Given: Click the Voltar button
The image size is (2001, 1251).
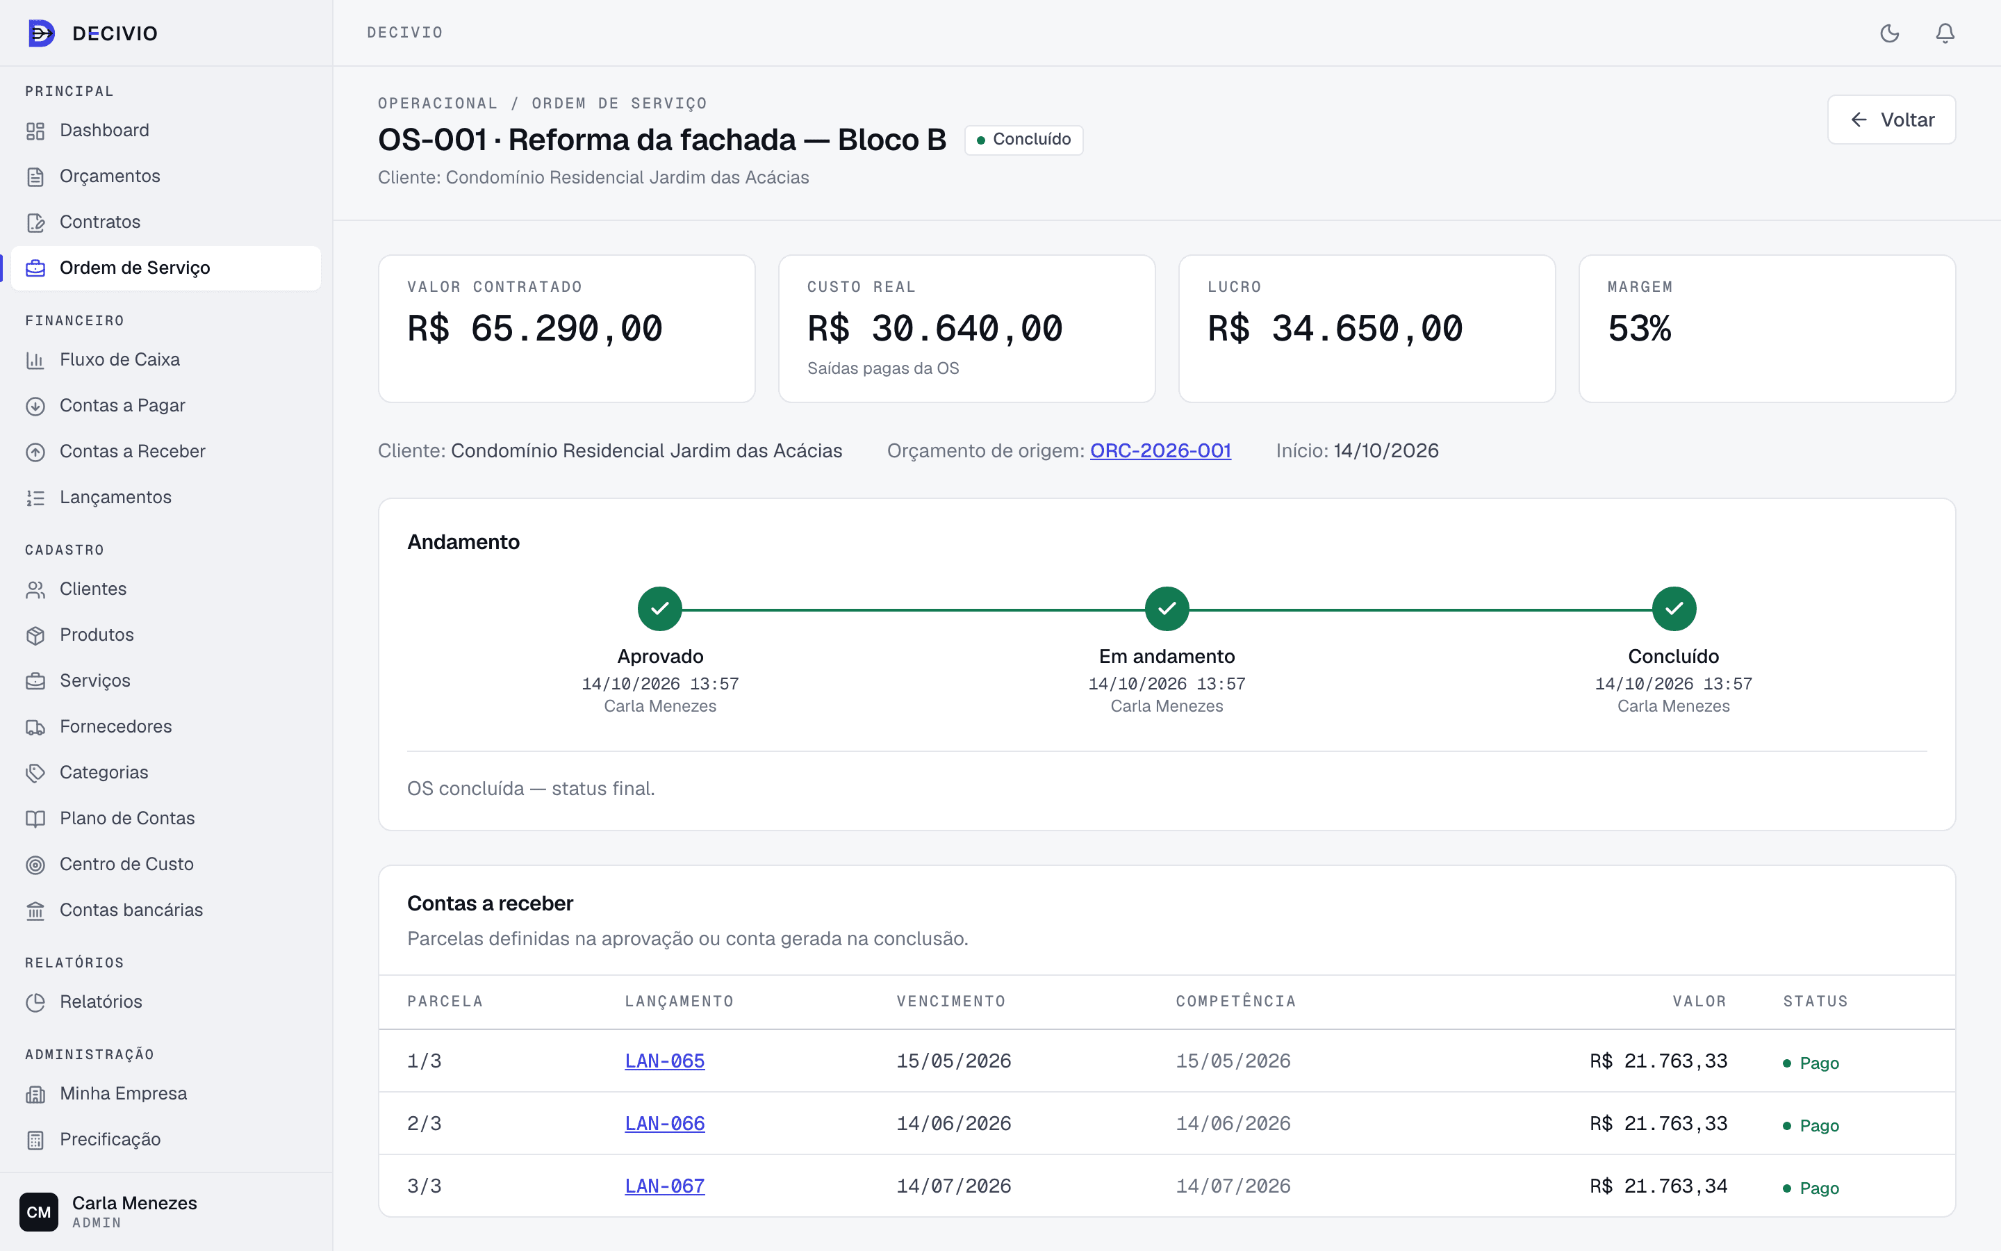Looking at the screenshot, I should click(1891, 120).
